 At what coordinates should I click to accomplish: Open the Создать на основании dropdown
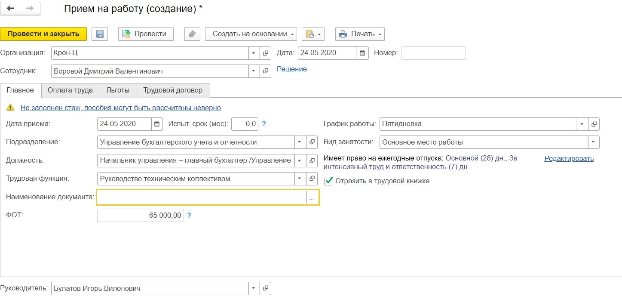point(251,34)
